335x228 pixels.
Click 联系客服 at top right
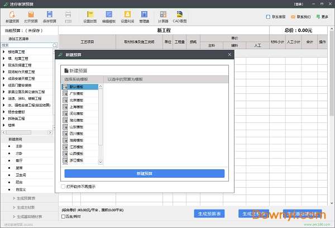pos(277,16)
